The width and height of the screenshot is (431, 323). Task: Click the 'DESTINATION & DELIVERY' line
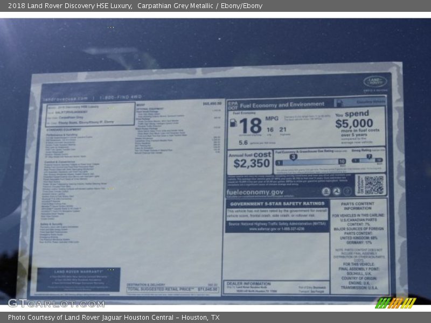[x=145, y=285]
